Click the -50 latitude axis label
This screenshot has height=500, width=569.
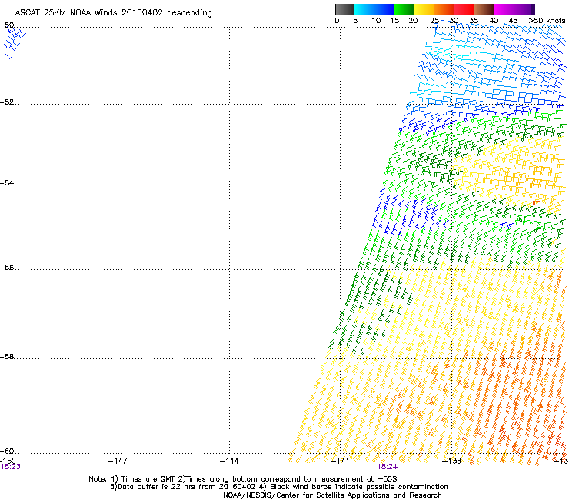click(7, 25)
